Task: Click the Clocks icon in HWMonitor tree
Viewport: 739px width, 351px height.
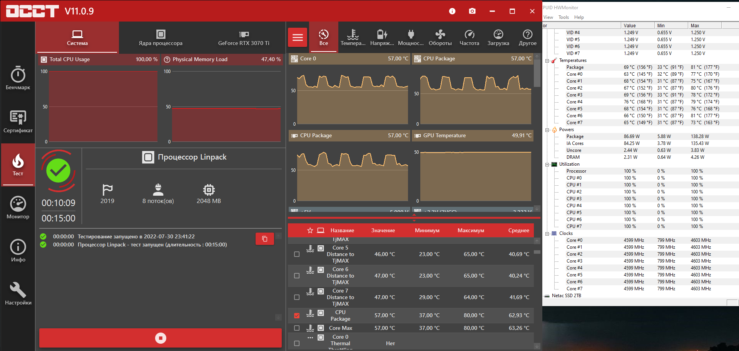Action: (x=554, y=233)
